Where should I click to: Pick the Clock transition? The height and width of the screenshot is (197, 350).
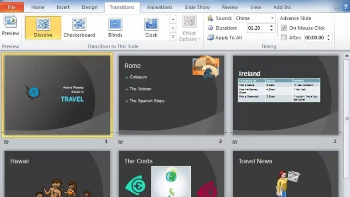[151, 28]
